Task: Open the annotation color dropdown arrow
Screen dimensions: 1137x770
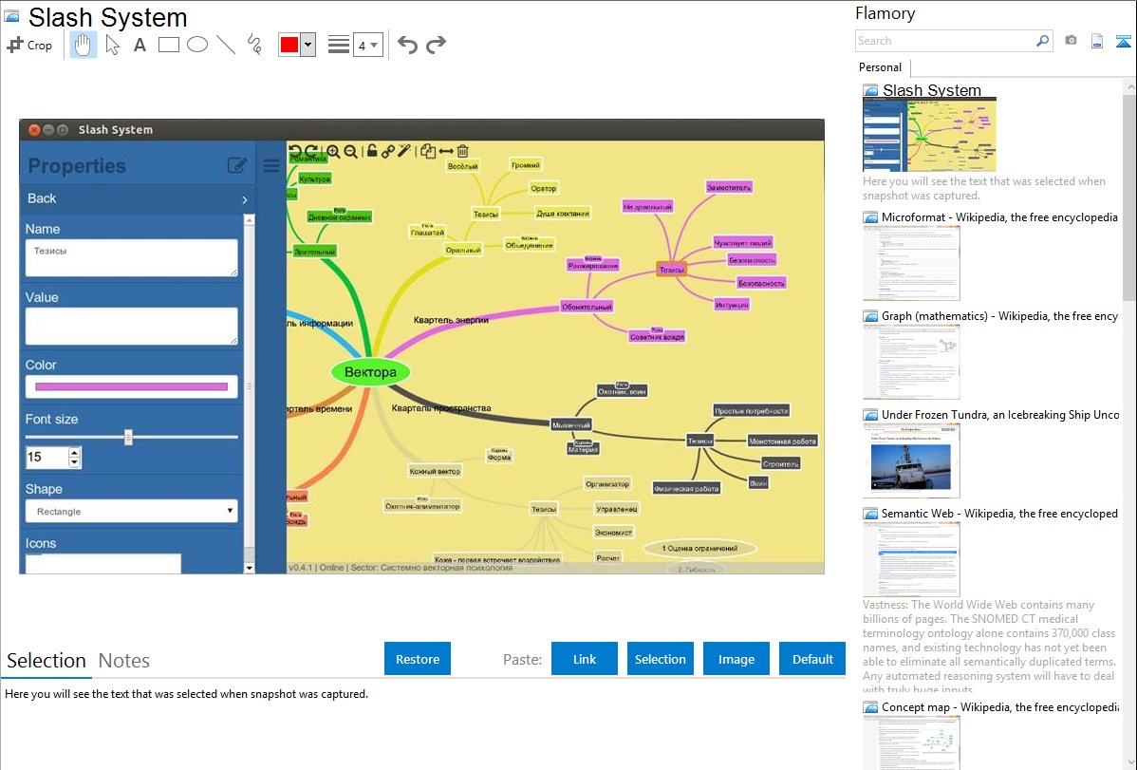Action: [x=308, y=45]
